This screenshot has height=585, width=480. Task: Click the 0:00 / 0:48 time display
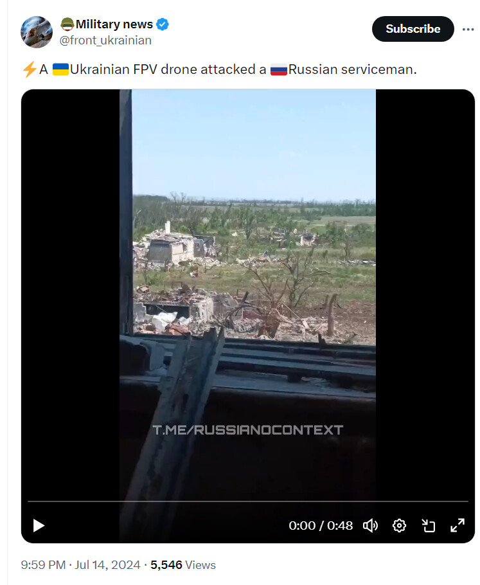pyautogui.click(x=321, y=526)
